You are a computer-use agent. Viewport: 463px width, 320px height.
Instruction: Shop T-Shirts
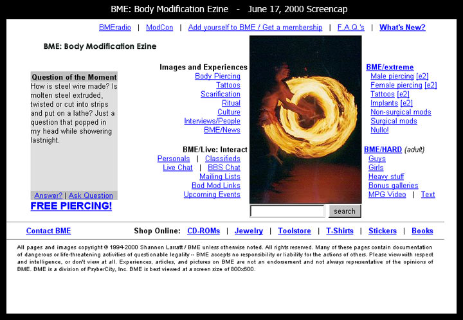340,231
